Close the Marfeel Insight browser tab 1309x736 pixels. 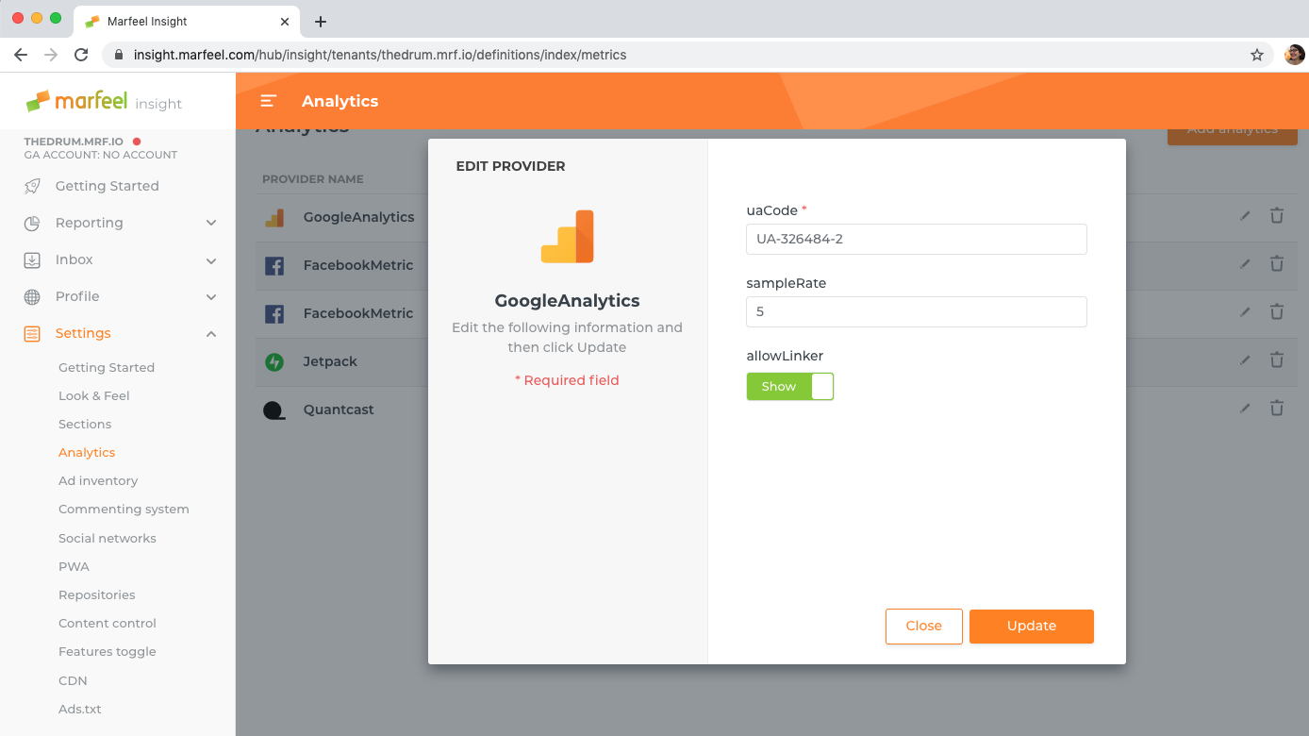click(x=285, y=21)
